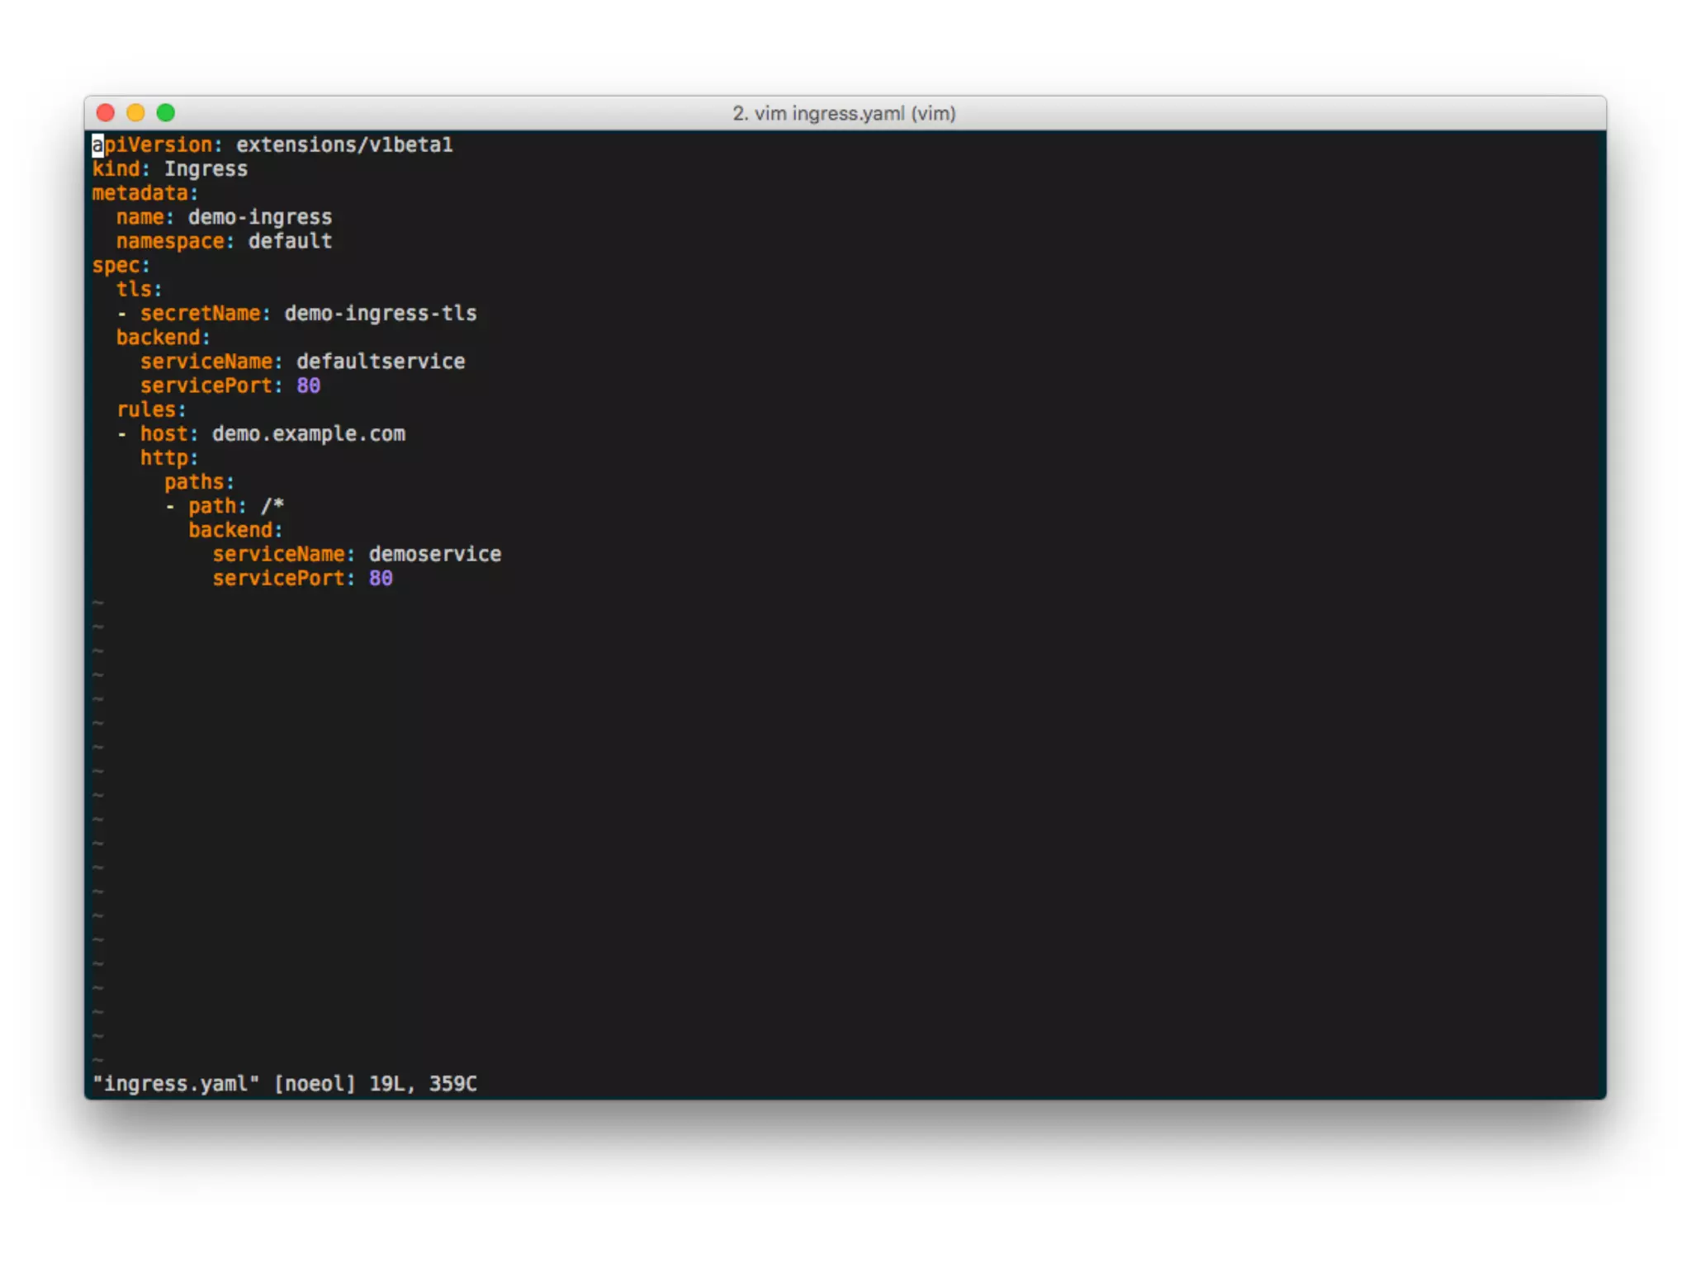The image size is (1691, 1268).
Task: Click on 'demo-ingress-tls' secret name
Action: (380, 314)
